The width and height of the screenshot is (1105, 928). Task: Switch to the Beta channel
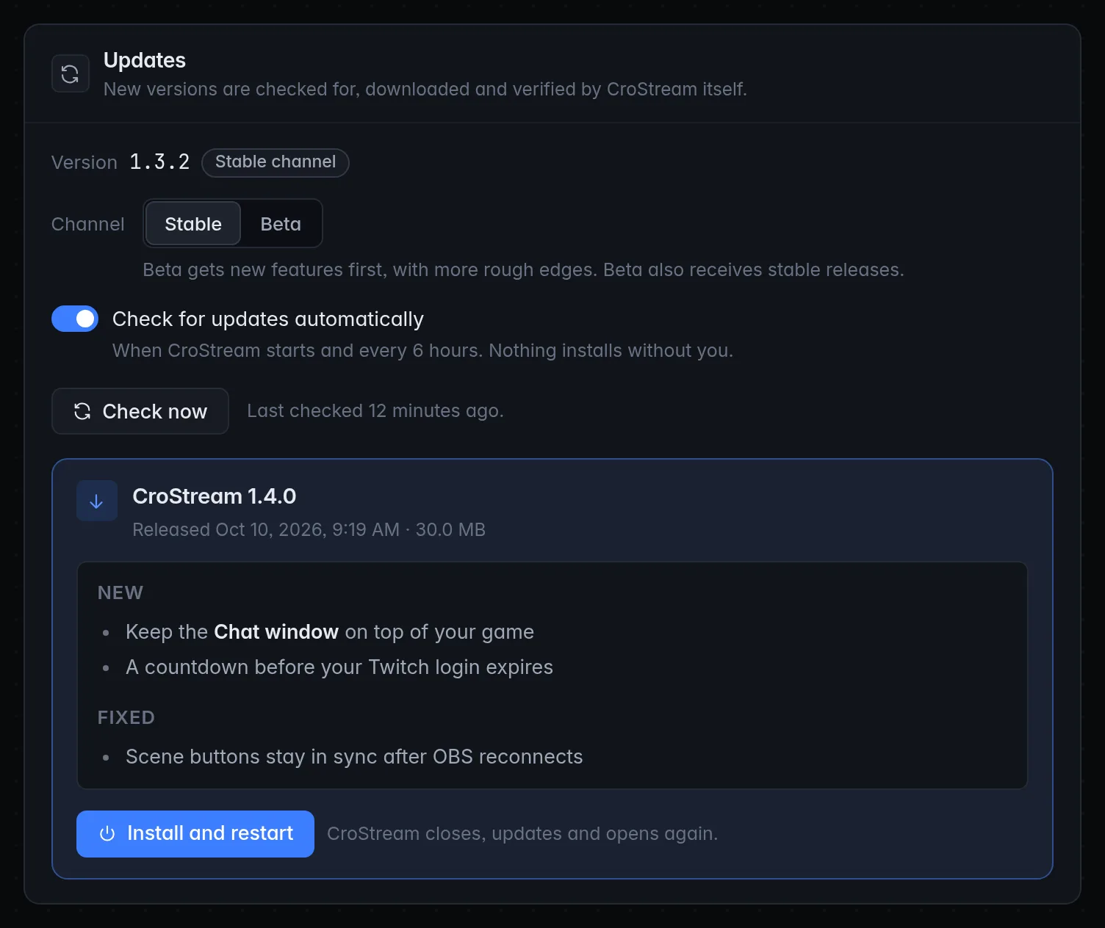coord(281,224)
